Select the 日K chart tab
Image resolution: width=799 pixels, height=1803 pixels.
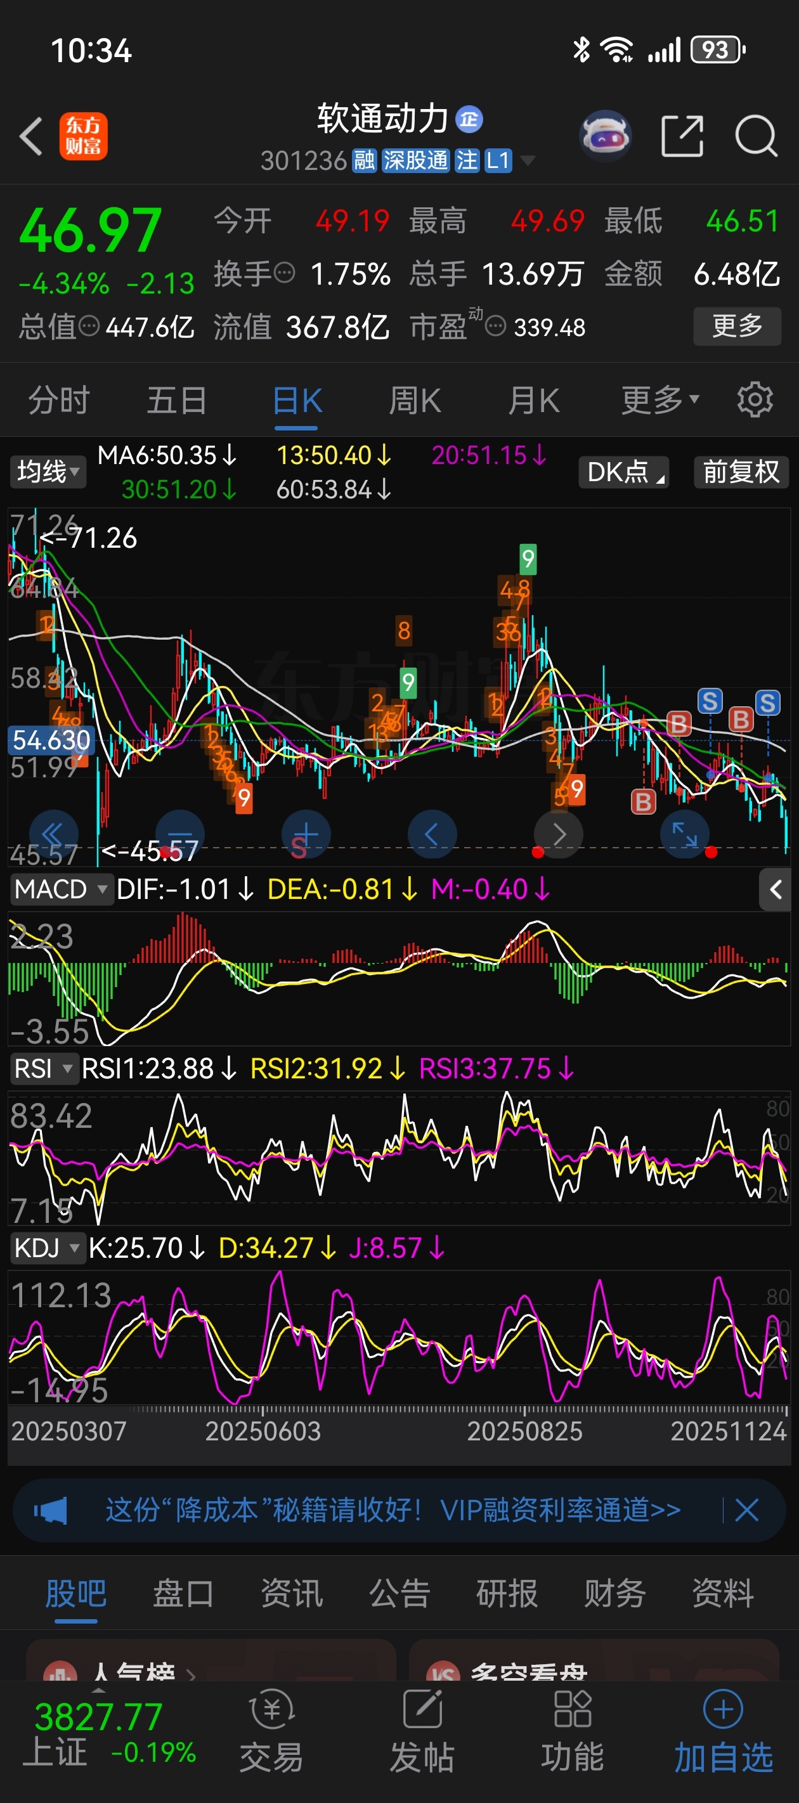(296, 401)
